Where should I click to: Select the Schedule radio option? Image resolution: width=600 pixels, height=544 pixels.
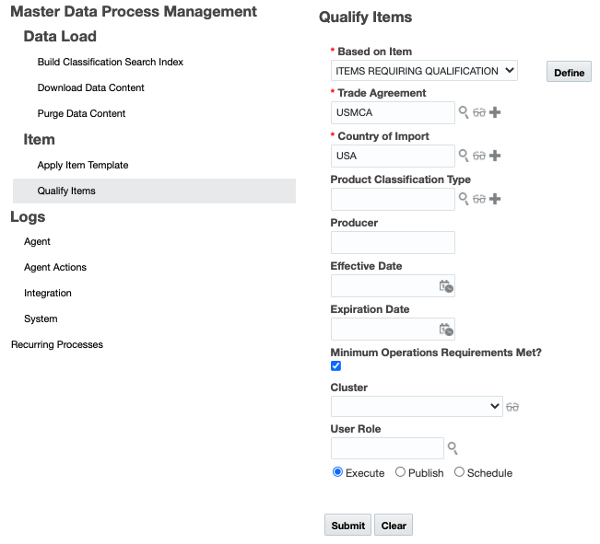point(460,472)
